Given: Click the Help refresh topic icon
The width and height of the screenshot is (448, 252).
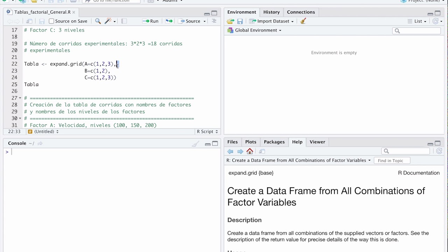Looking at the screenshot, I should (x=439, y=151).
